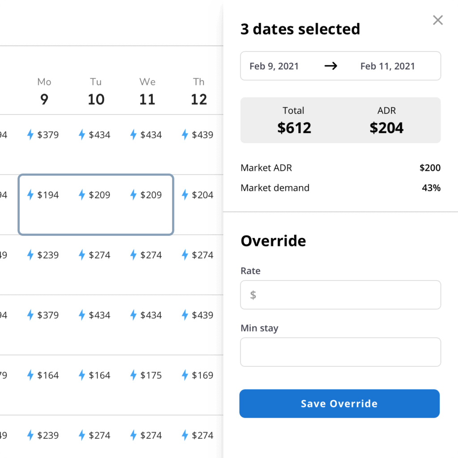The image size is (458, 458).
Task: Click the Market demand 43% value
Action: coord(431,188)
